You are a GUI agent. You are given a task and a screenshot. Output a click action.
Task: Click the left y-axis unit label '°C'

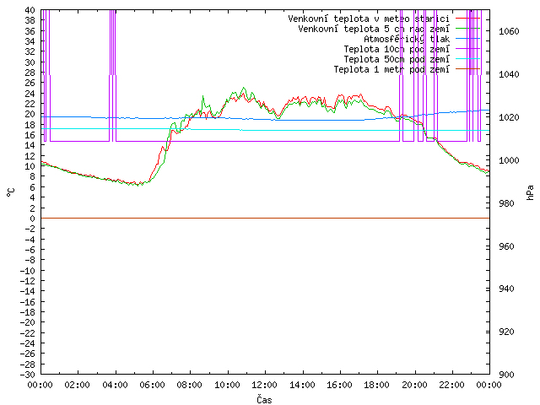[x=11, y=192]
